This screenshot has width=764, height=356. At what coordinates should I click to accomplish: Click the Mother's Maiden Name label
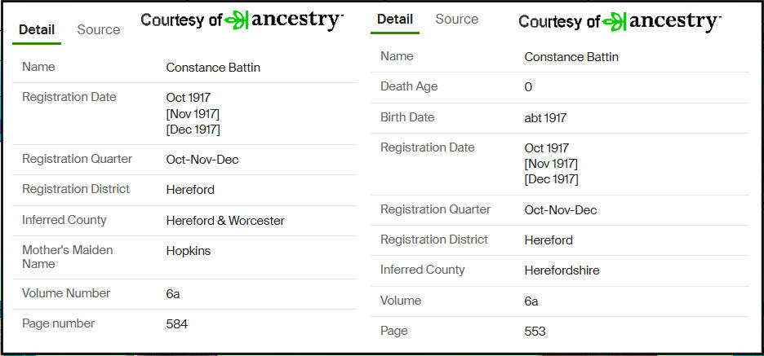click(68, 257)
